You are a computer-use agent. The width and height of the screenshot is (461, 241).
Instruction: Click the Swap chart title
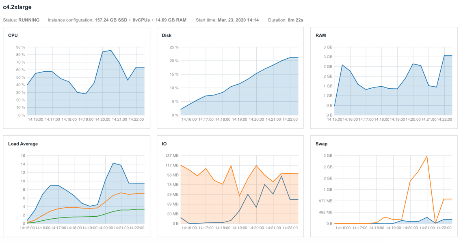point(321,144)
